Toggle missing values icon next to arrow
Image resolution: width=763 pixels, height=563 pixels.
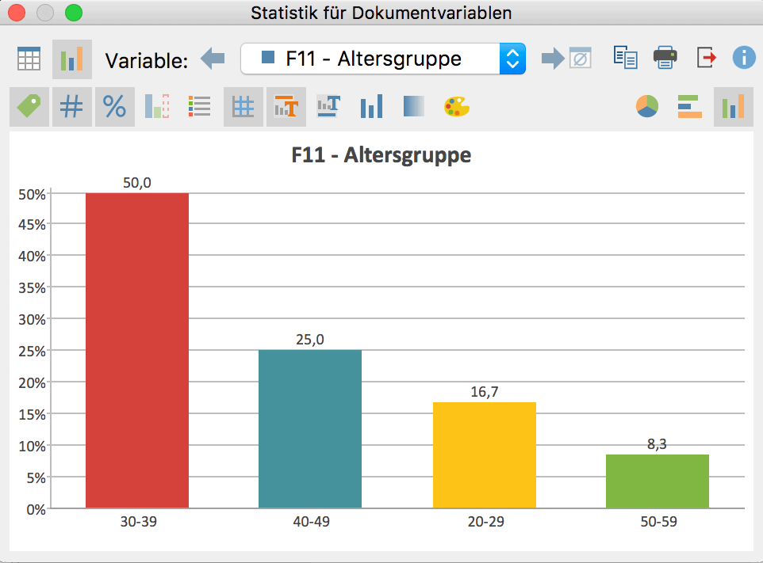(581, 59)
